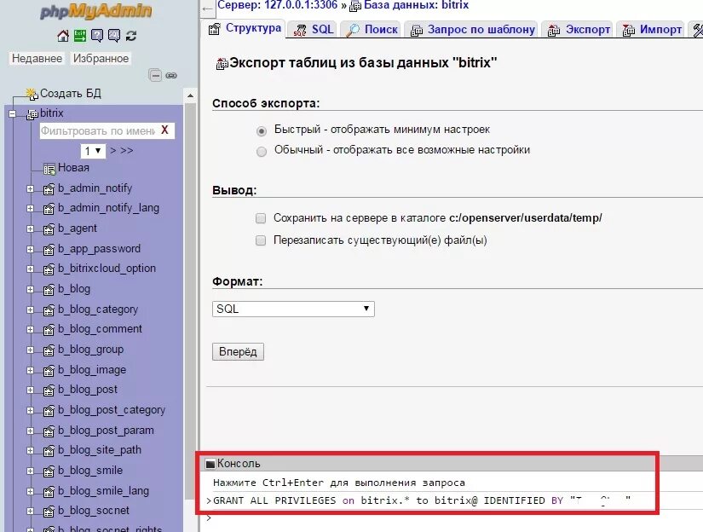The image size is (703, 532).
Task: Open the Избранное favorites list
Action: 101,58
